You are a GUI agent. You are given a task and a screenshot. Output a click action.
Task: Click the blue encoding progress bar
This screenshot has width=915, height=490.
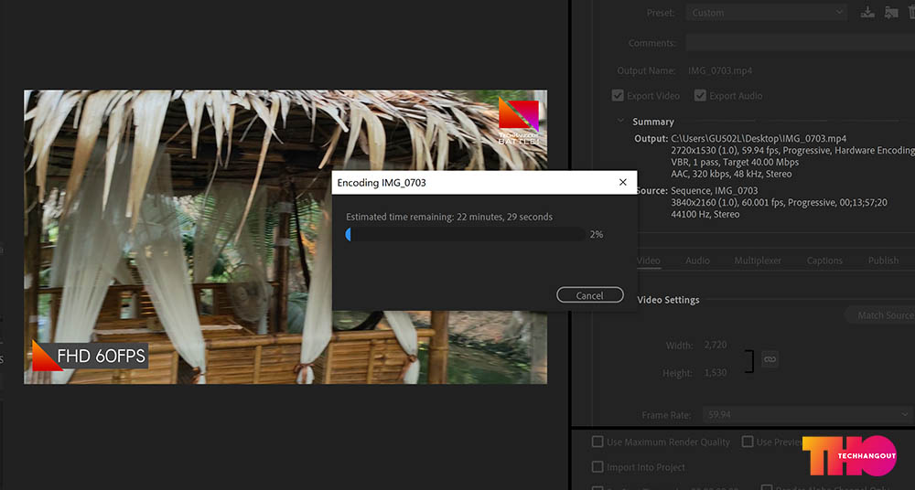[465, 235]
